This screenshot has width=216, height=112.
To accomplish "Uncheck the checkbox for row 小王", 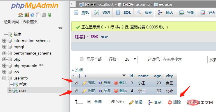I will point(76,83).
